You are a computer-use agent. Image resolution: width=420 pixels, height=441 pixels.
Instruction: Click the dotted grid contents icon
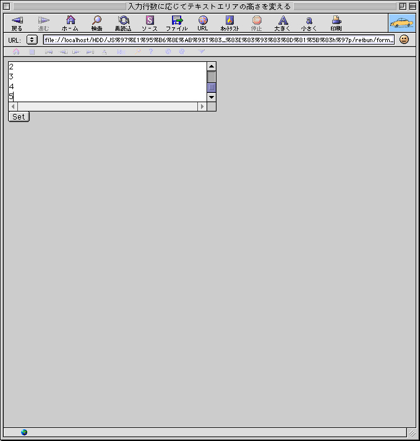tap(32, 52)
